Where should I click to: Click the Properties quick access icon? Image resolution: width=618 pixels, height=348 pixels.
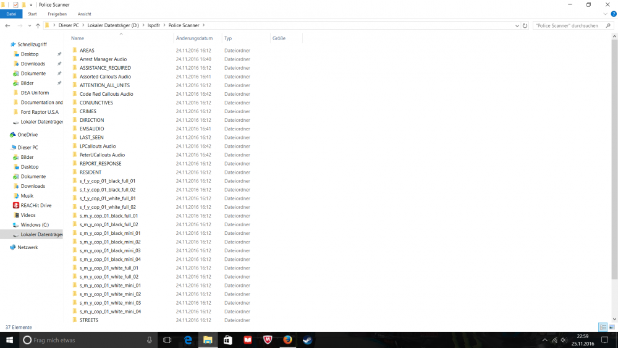pos(15,5)
